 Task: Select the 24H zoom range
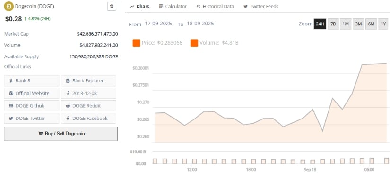[320, 24]
